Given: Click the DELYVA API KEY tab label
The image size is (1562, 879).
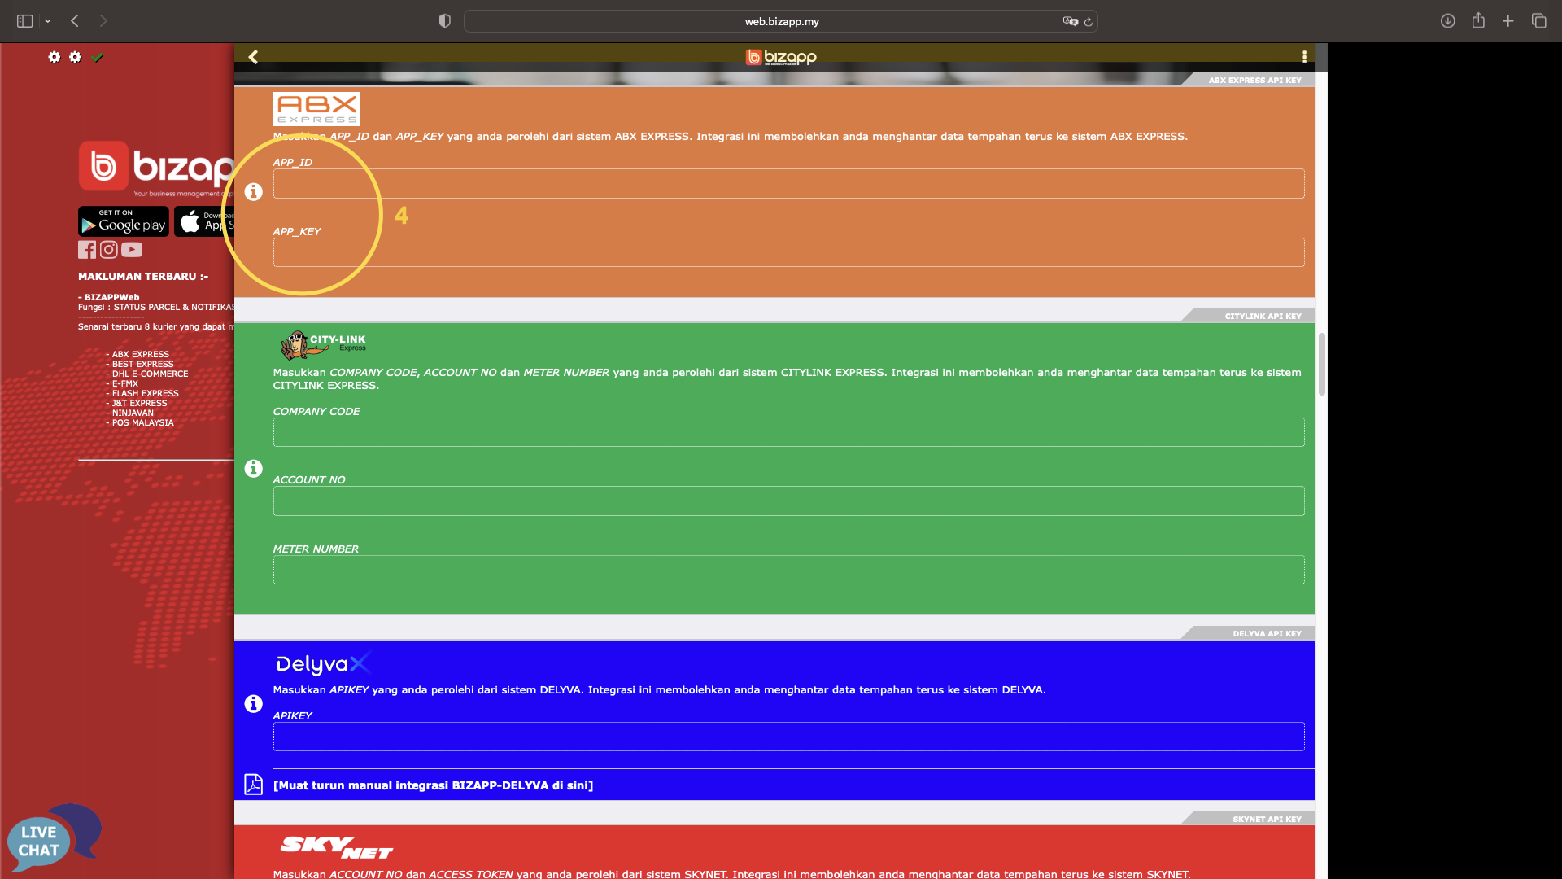Looking at the screenshot, I should [1267, 634].
